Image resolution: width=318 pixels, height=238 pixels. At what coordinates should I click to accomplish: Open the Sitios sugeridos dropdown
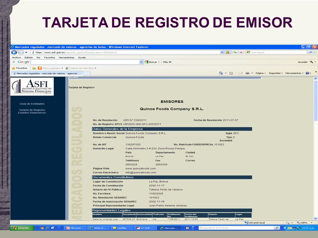pos(50,68)
